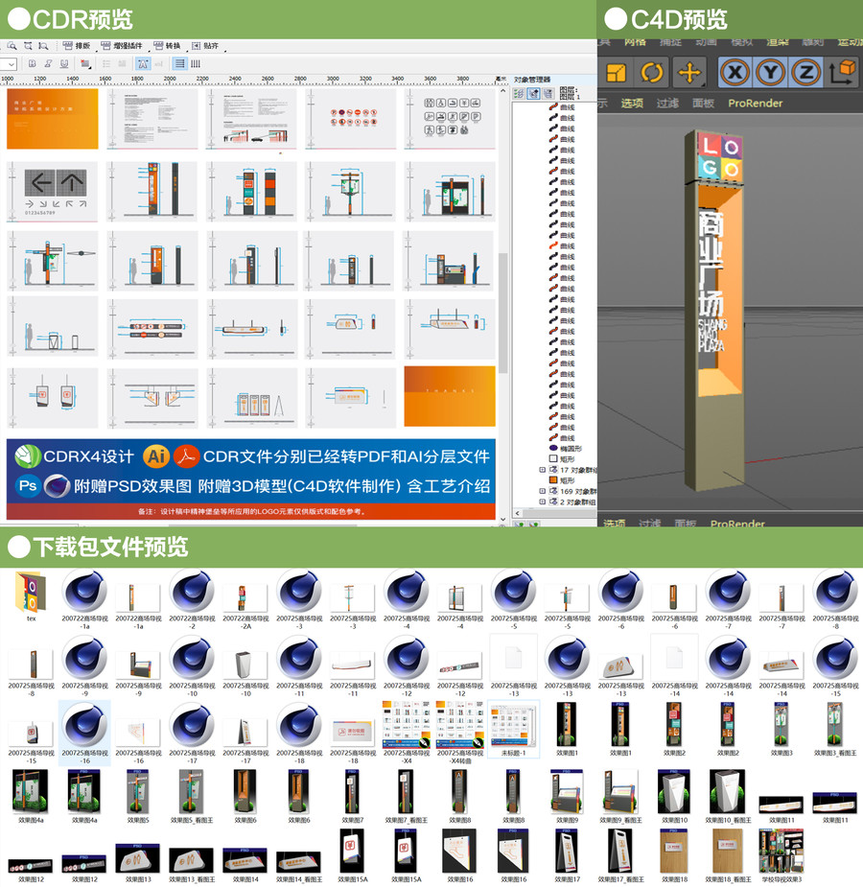
Task: Open the 转换 dropdown in the CorelDRAW toolbar
Action: pyautogui.click(x=168, y=46)
